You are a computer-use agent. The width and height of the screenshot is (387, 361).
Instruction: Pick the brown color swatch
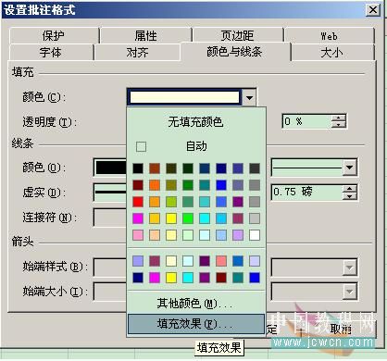tap(155, 168)
